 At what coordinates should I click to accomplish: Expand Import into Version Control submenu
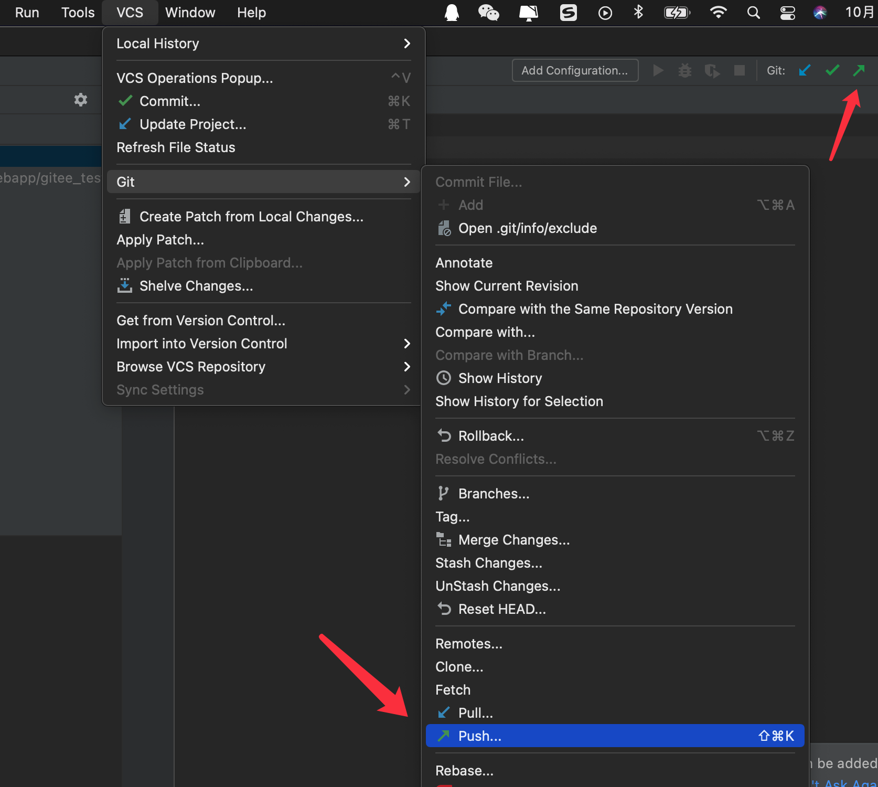click(263, 344)
